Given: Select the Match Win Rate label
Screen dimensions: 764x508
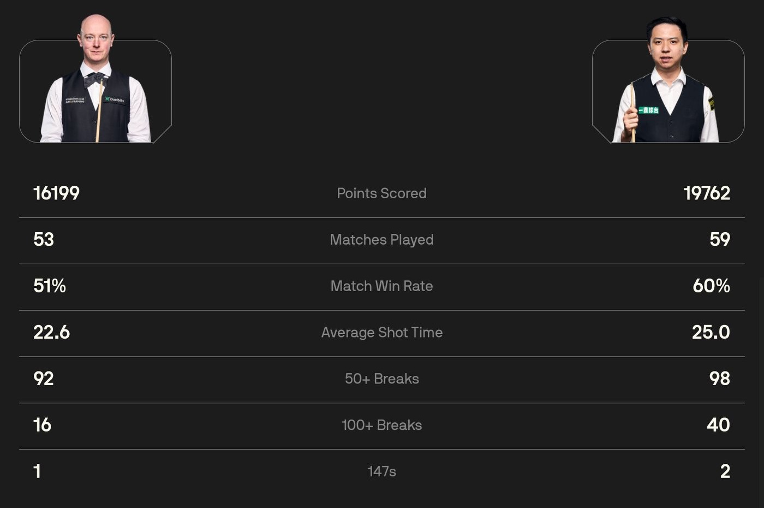Looking at the screenshot, I should [381, 286].
